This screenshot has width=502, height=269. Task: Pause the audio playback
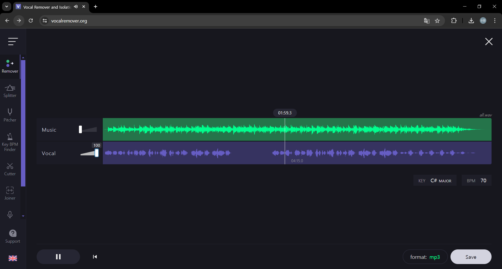(x=58, y=257)
